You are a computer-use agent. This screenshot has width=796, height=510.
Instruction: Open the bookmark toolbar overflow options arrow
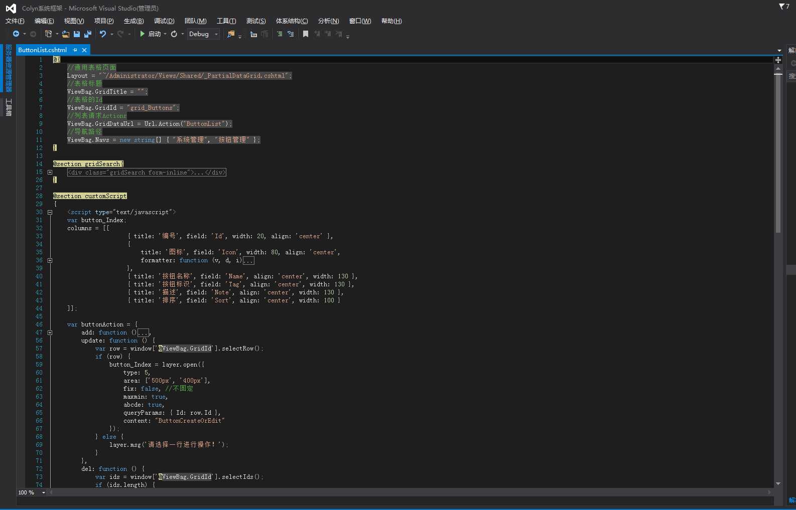point(348,36)
